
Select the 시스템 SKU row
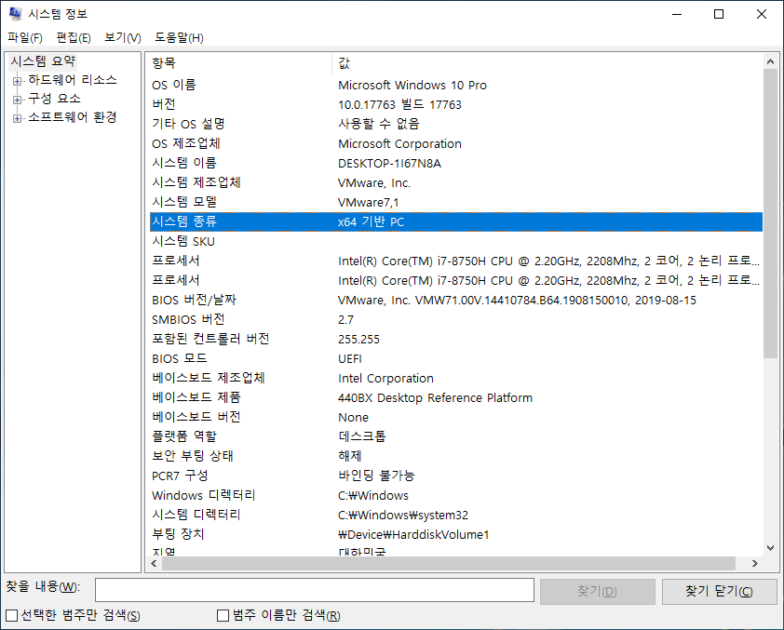click(x=456, y=241)
